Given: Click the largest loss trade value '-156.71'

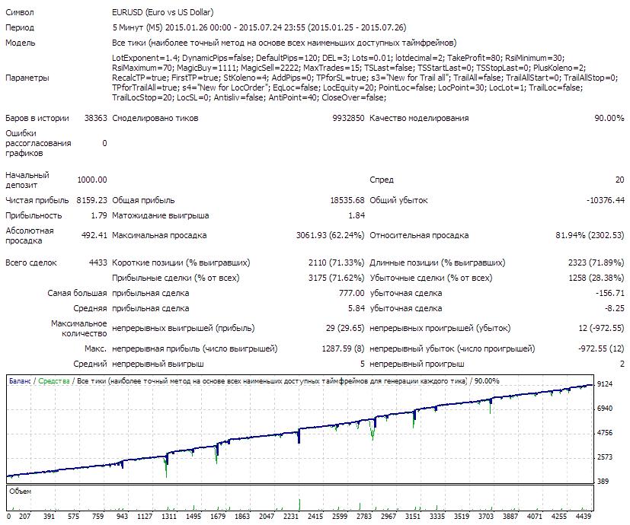Looking at the screenshot, I should click(x=610, y=294).
